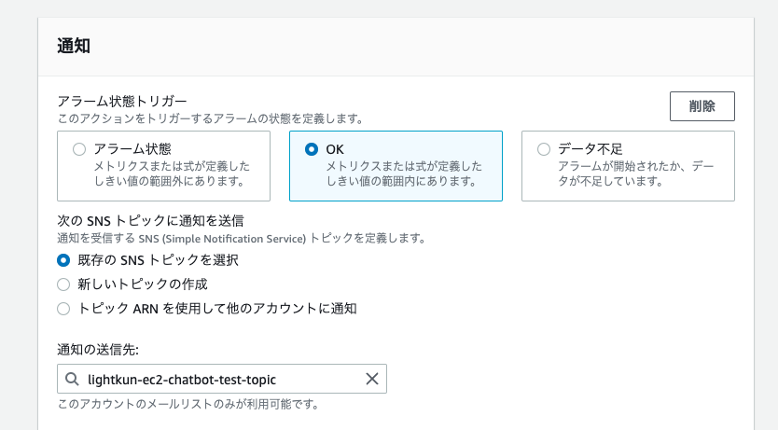
Task: Click the アラーム状態トリガー section heading
Action: click(x=122, y=101)
